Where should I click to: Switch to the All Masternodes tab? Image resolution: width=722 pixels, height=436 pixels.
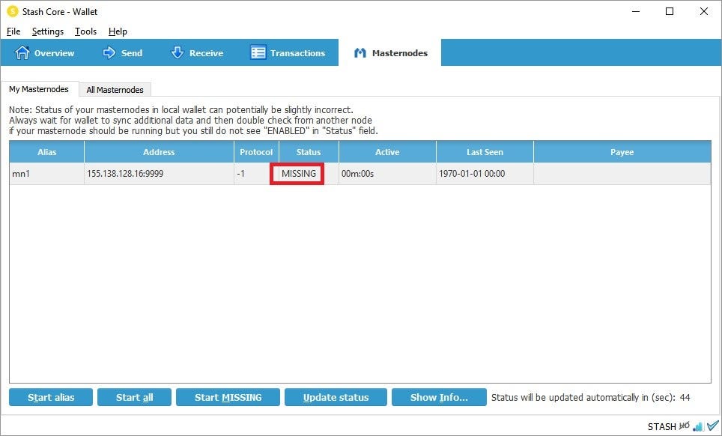115,90
